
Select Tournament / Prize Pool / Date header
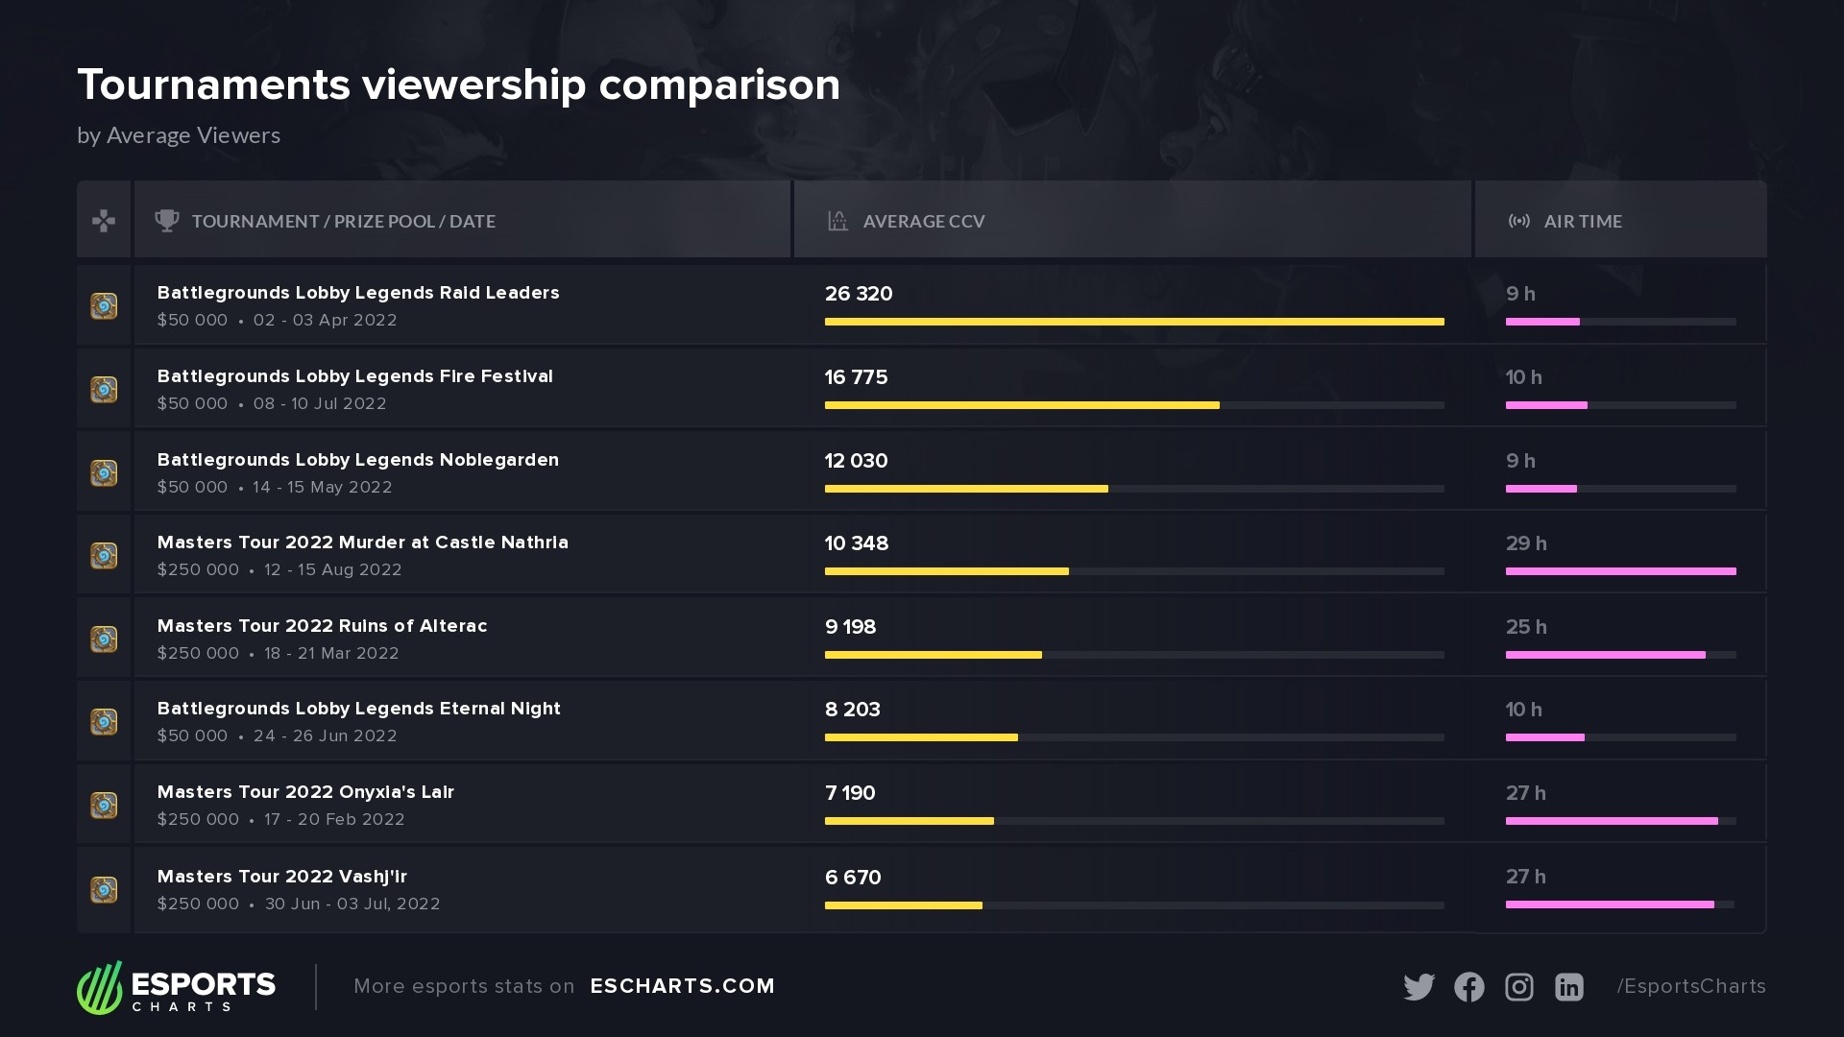pyautogui.click(x=343, y=221)
